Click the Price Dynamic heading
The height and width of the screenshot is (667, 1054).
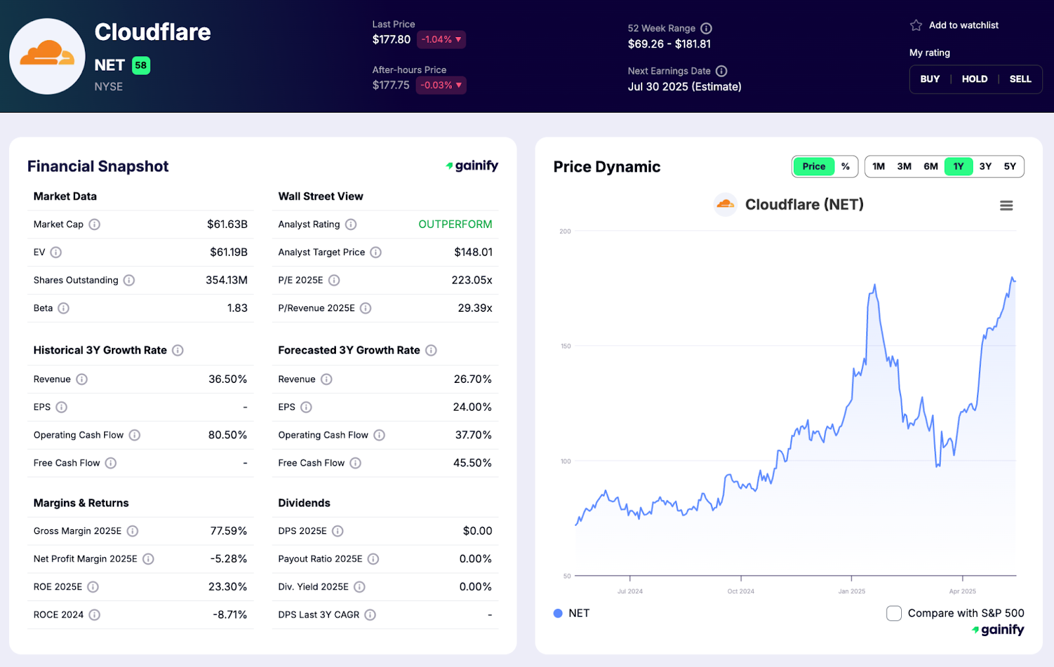pyautogui.click(x=607, y=167)
